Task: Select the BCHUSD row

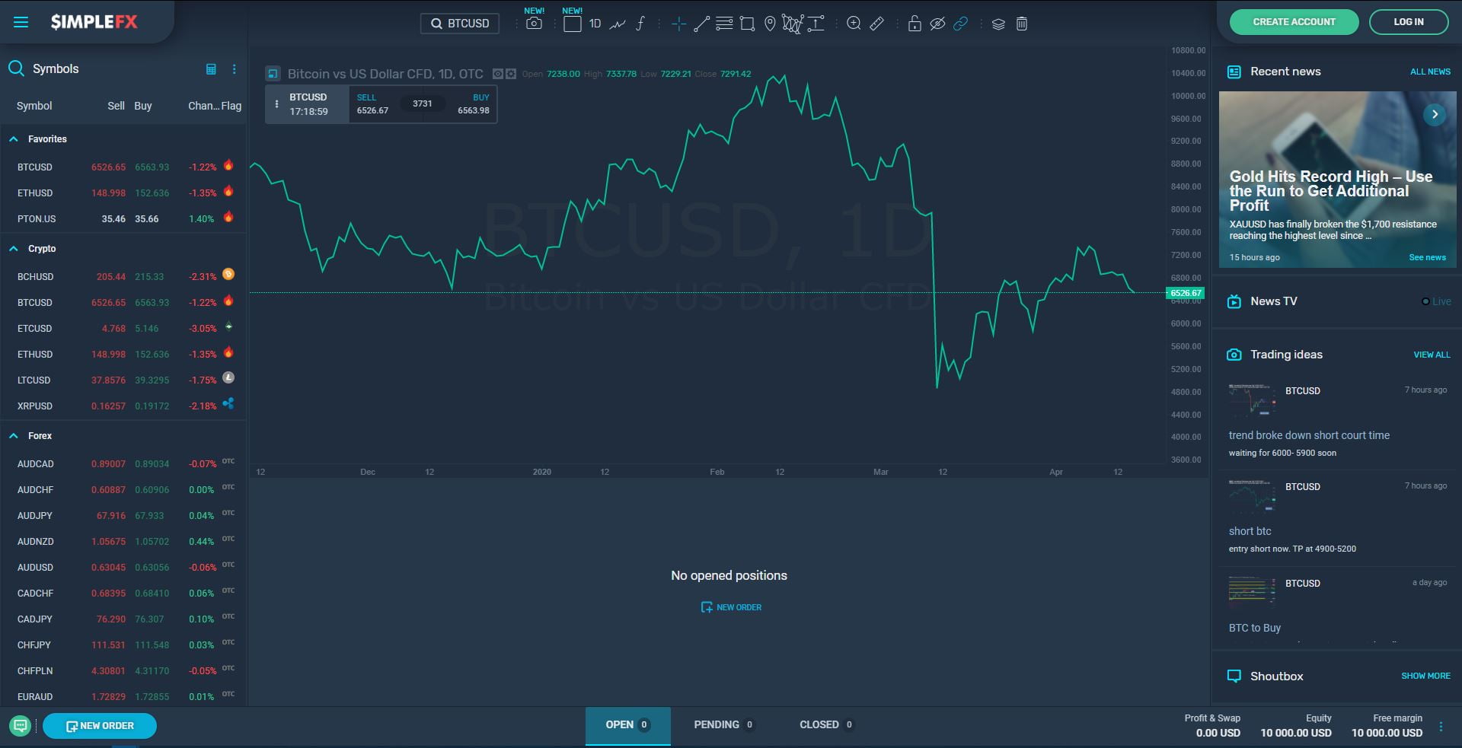Action: 123,277
